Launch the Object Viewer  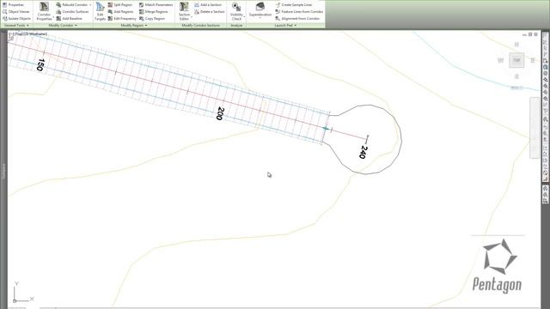(x=16, y=11)
